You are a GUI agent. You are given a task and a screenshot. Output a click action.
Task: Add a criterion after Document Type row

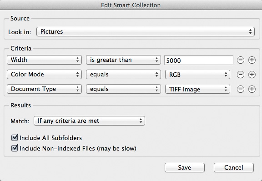252,89
